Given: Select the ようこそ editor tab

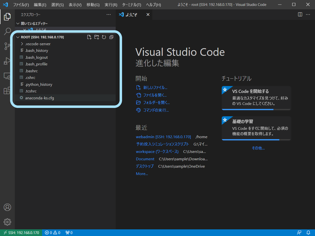Looking at the screenshot, I should tap(132, 14).
